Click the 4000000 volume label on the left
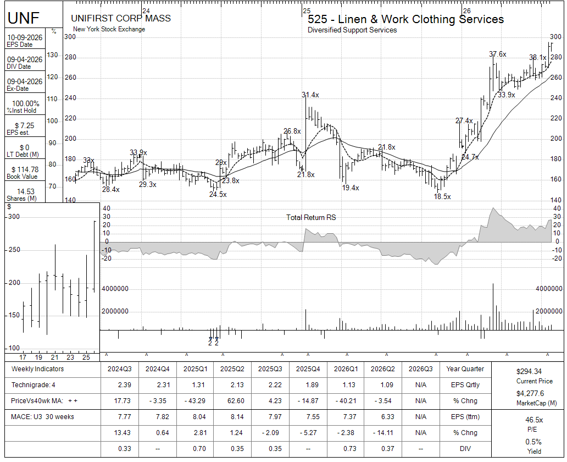Screen dimensions: 567x462 click(x=115, y=289)
